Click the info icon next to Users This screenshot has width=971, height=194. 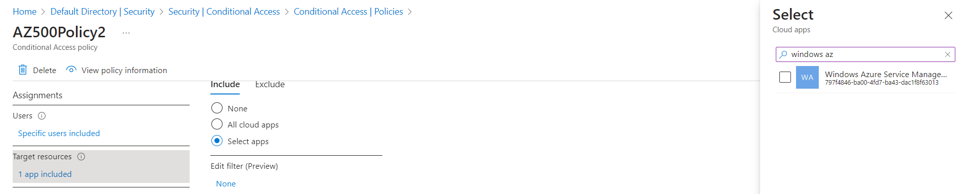[42, 116]
